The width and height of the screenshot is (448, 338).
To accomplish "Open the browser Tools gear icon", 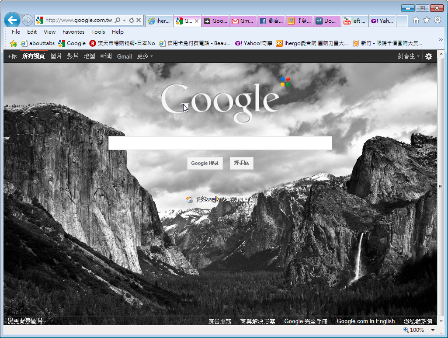I will tap(438, 20).
